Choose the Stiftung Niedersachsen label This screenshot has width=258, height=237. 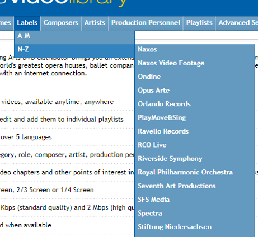[195, 227]
